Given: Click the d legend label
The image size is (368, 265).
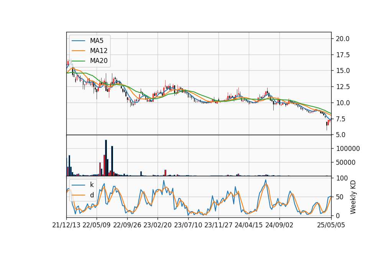Looking at the screenshot, I should point(92,195).
